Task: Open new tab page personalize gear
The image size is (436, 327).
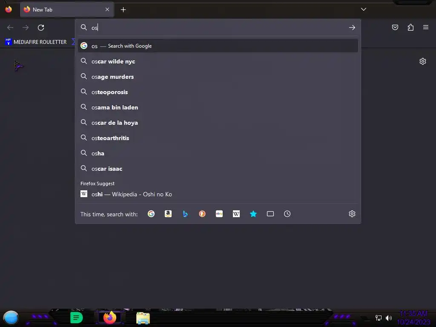Action: pyautogui.click(x=423, y=61)
